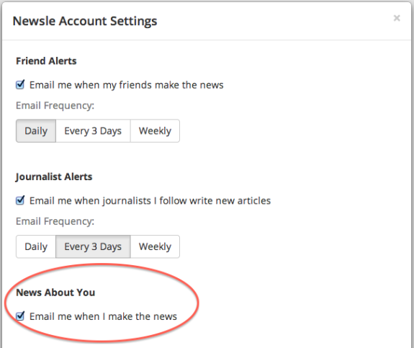Select Daily frequency under Friend Alerts
Viewport: 414px width, 348px height.
point(36,131)
